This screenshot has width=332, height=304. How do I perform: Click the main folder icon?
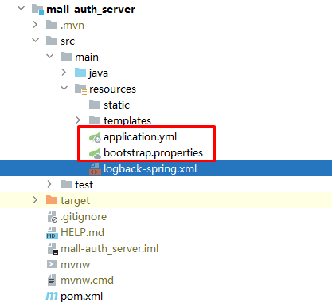[66, 57]
